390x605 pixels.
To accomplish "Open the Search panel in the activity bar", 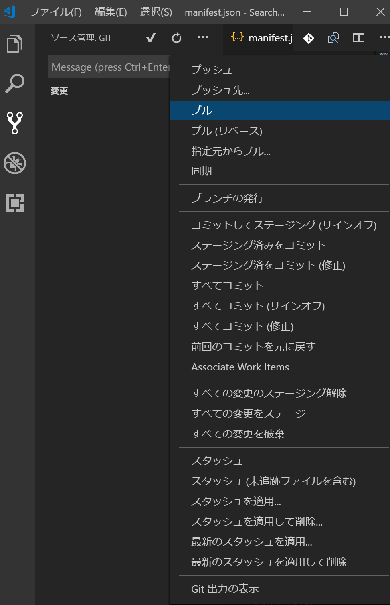I will (15, 83).
